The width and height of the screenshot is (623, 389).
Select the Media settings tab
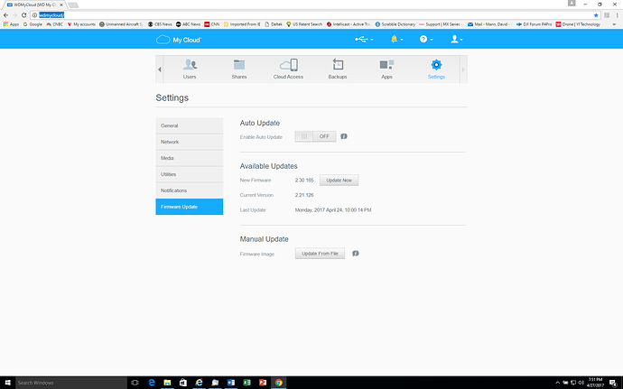(190, 158)
